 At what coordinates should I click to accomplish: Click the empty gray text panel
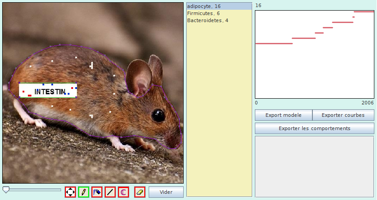[314, 166]
